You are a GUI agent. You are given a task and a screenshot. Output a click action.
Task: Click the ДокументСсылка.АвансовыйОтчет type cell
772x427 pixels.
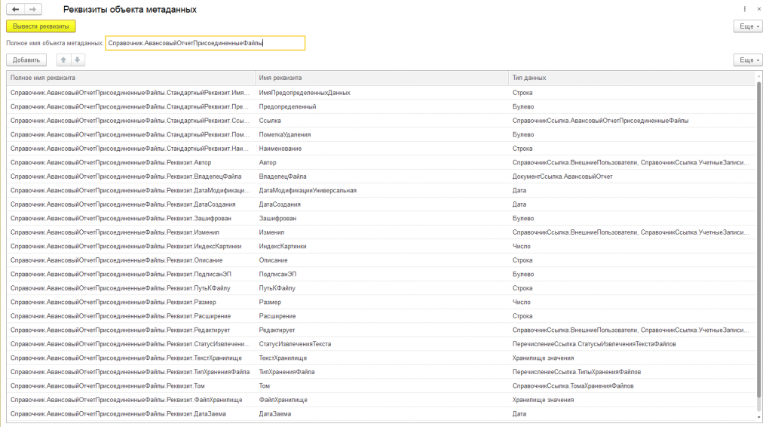pos(633,177)
